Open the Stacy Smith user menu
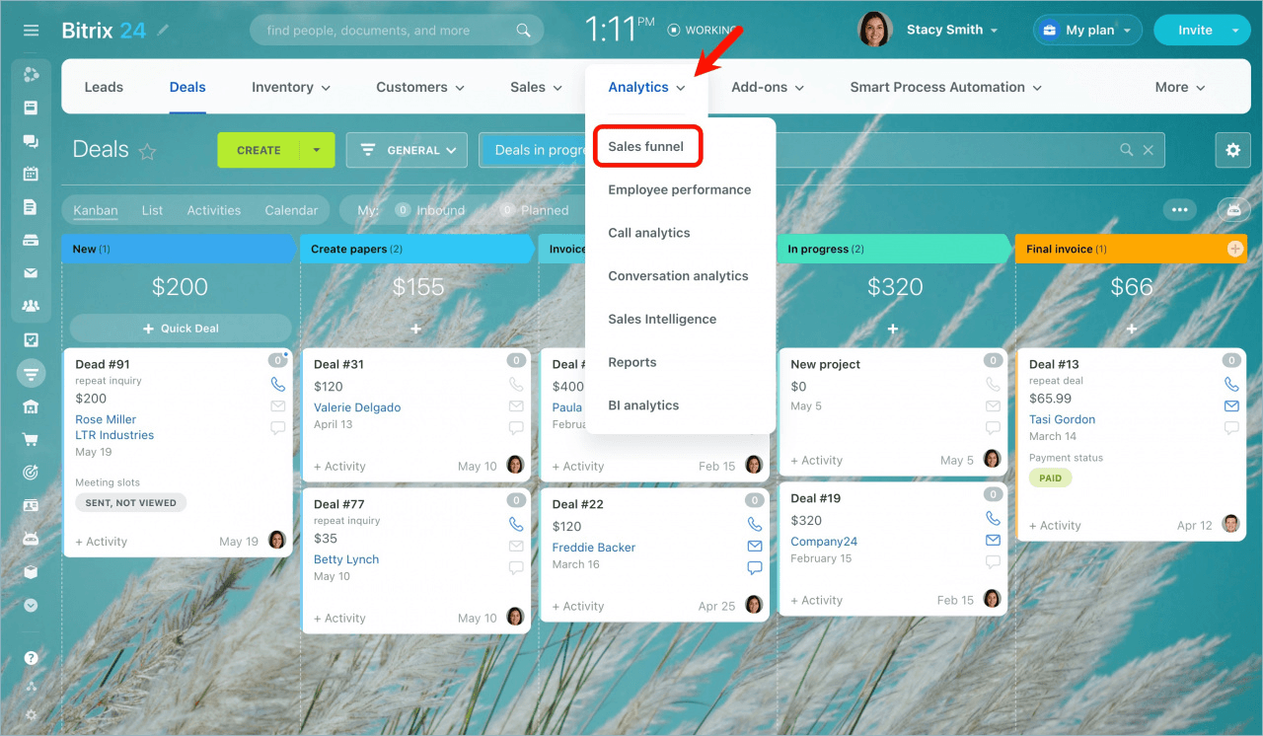1263x736 pixels. tap(952, 30)
